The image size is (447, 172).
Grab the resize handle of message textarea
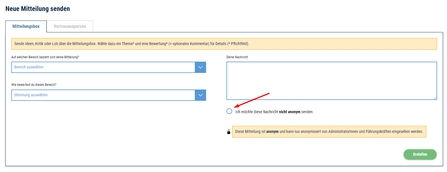tap(435, 98)
